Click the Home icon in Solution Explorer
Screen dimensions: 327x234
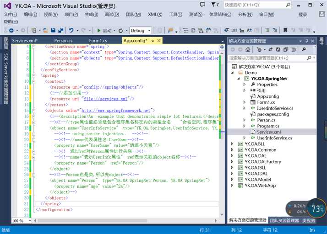click(248, 49)
